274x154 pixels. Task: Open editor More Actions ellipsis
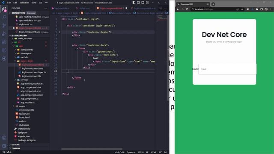165,8
